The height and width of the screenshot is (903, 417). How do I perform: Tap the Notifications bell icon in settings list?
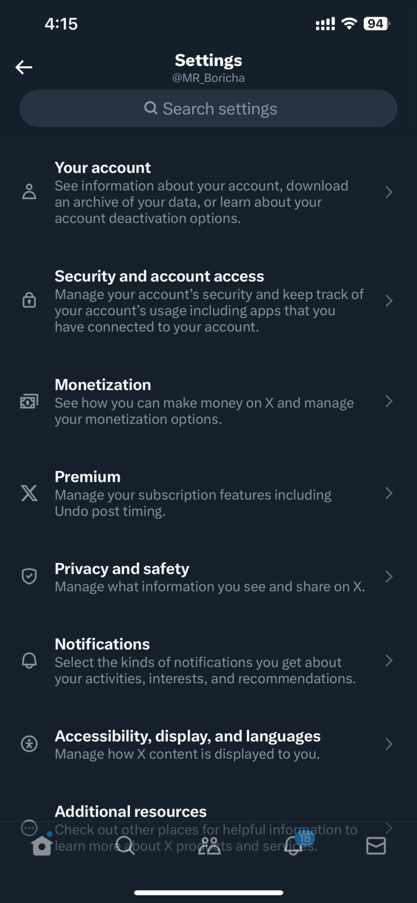click(29, 661)
